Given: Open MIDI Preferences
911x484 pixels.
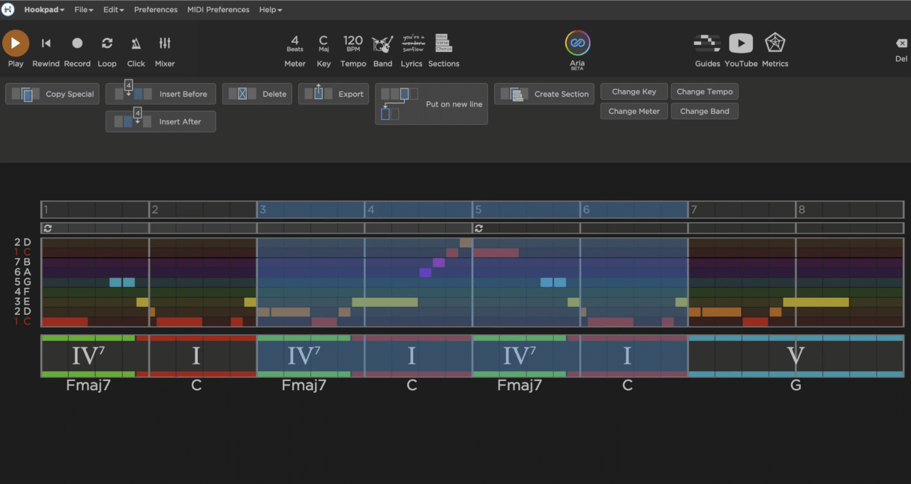Looking at the screenshot, I should (218, 9).
